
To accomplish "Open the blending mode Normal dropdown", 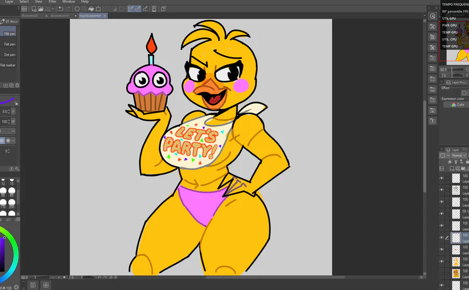I will (x=459, y=156).
